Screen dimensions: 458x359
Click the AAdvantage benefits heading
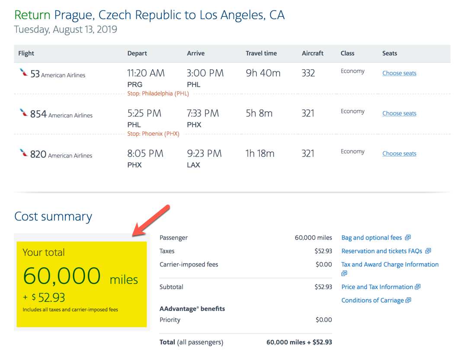(192, 309)
